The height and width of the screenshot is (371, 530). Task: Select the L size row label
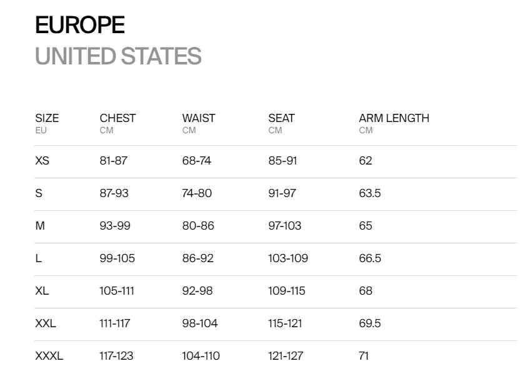[x=39, y=258]
